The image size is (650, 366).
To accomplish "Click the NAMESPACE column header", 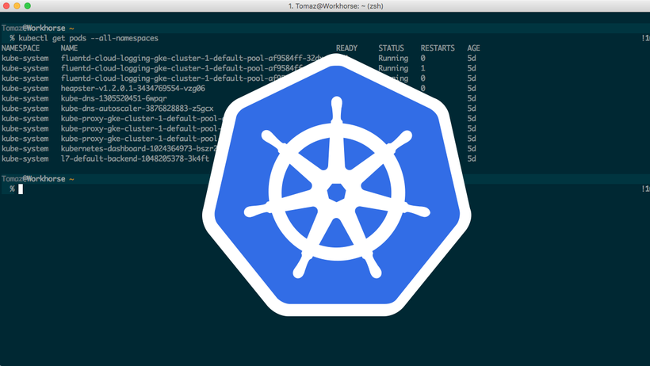I will 21,48.
